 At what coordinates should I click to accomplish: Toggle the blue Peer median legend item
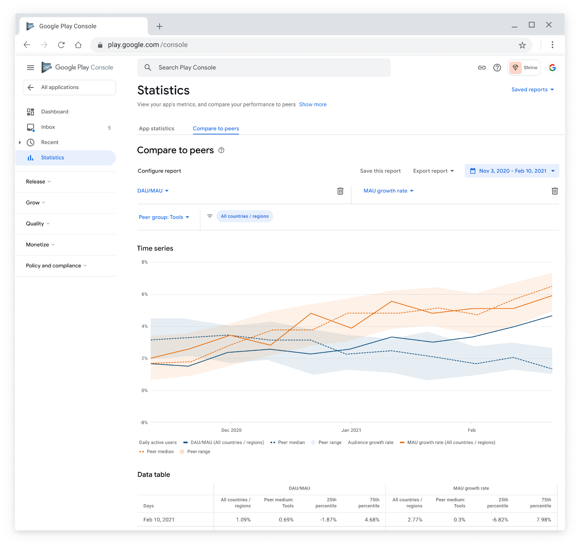tap(287, 443)
